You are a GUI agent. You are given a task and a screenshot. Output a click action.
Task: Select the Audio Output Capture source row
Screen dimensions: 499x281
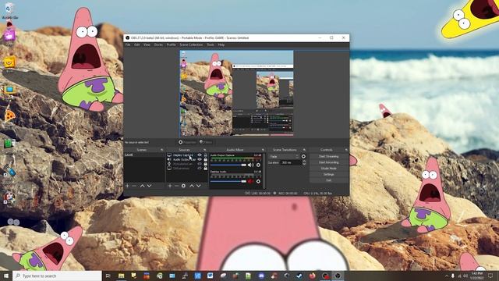point(187,159)
